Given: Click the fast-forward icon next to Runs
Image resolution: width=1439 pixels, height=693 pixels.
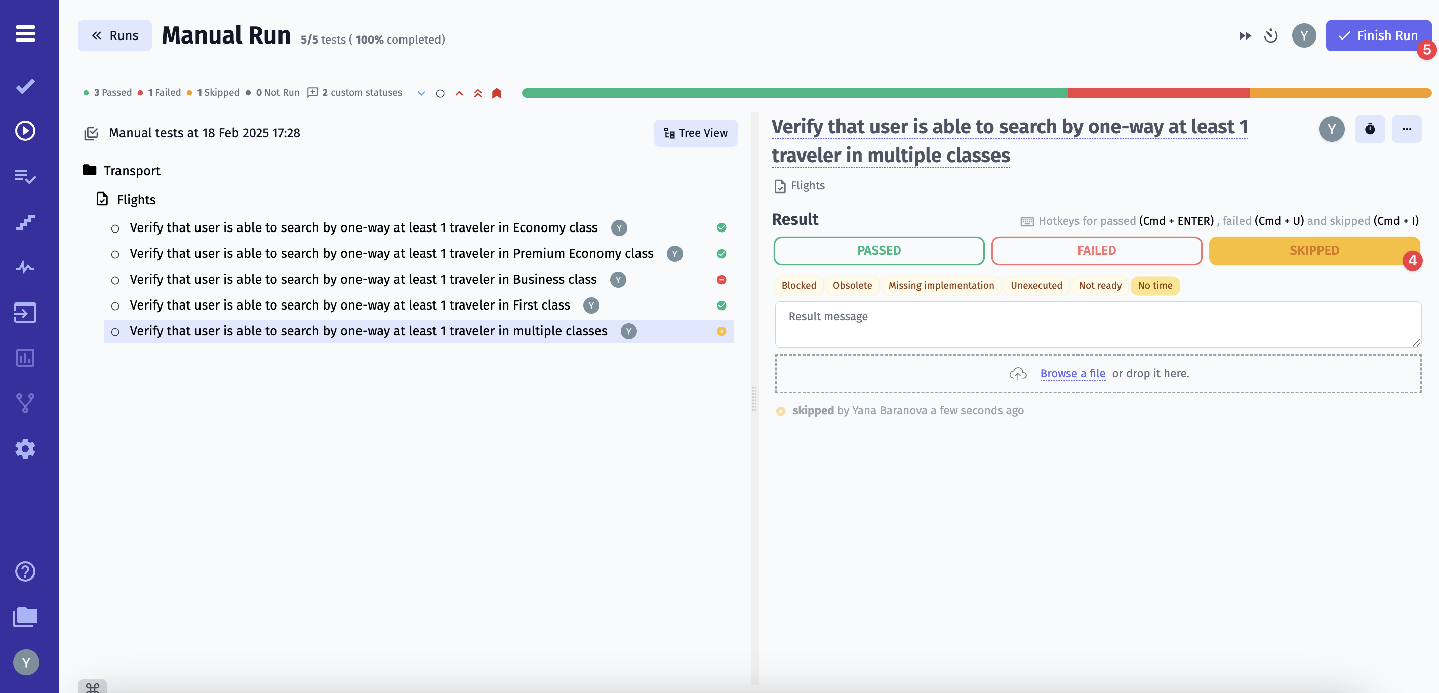Looking at the screenshot, I should [1245, 35].
